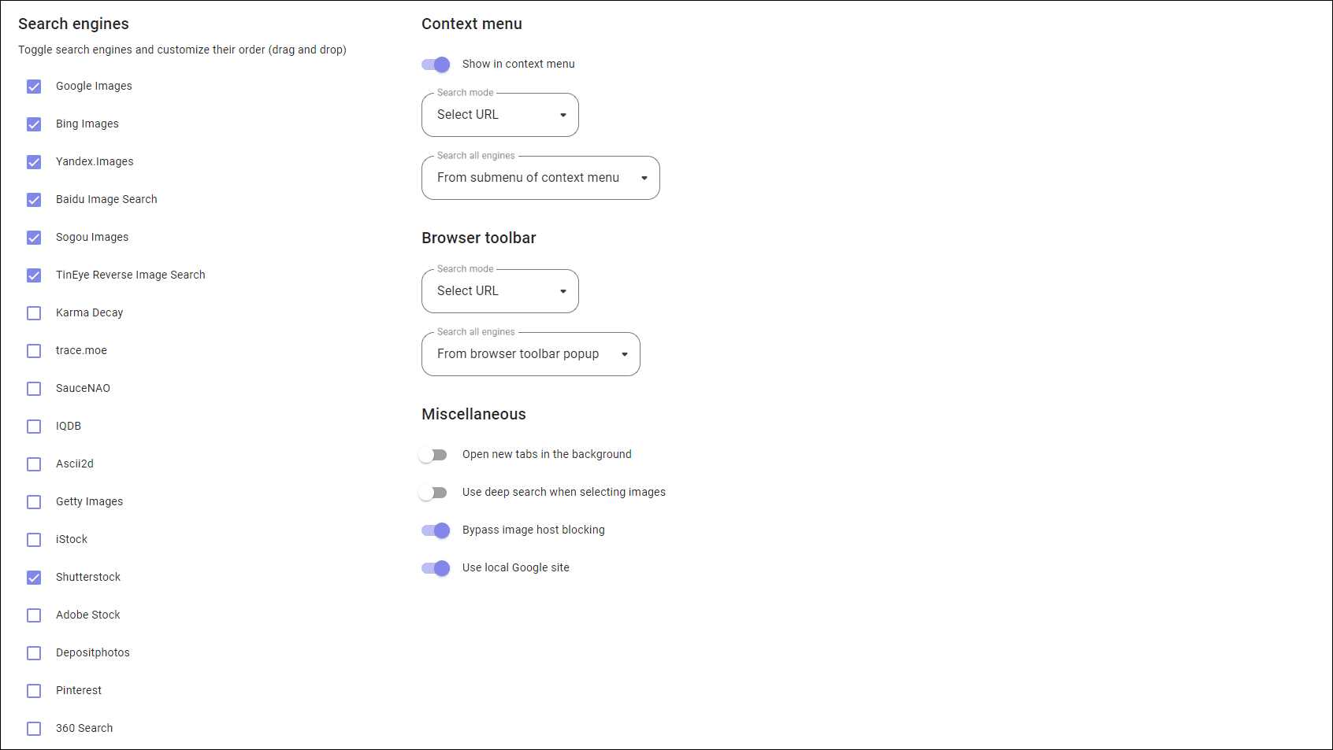Enable the Ascii2d checkbox

(x=34, y=464)
